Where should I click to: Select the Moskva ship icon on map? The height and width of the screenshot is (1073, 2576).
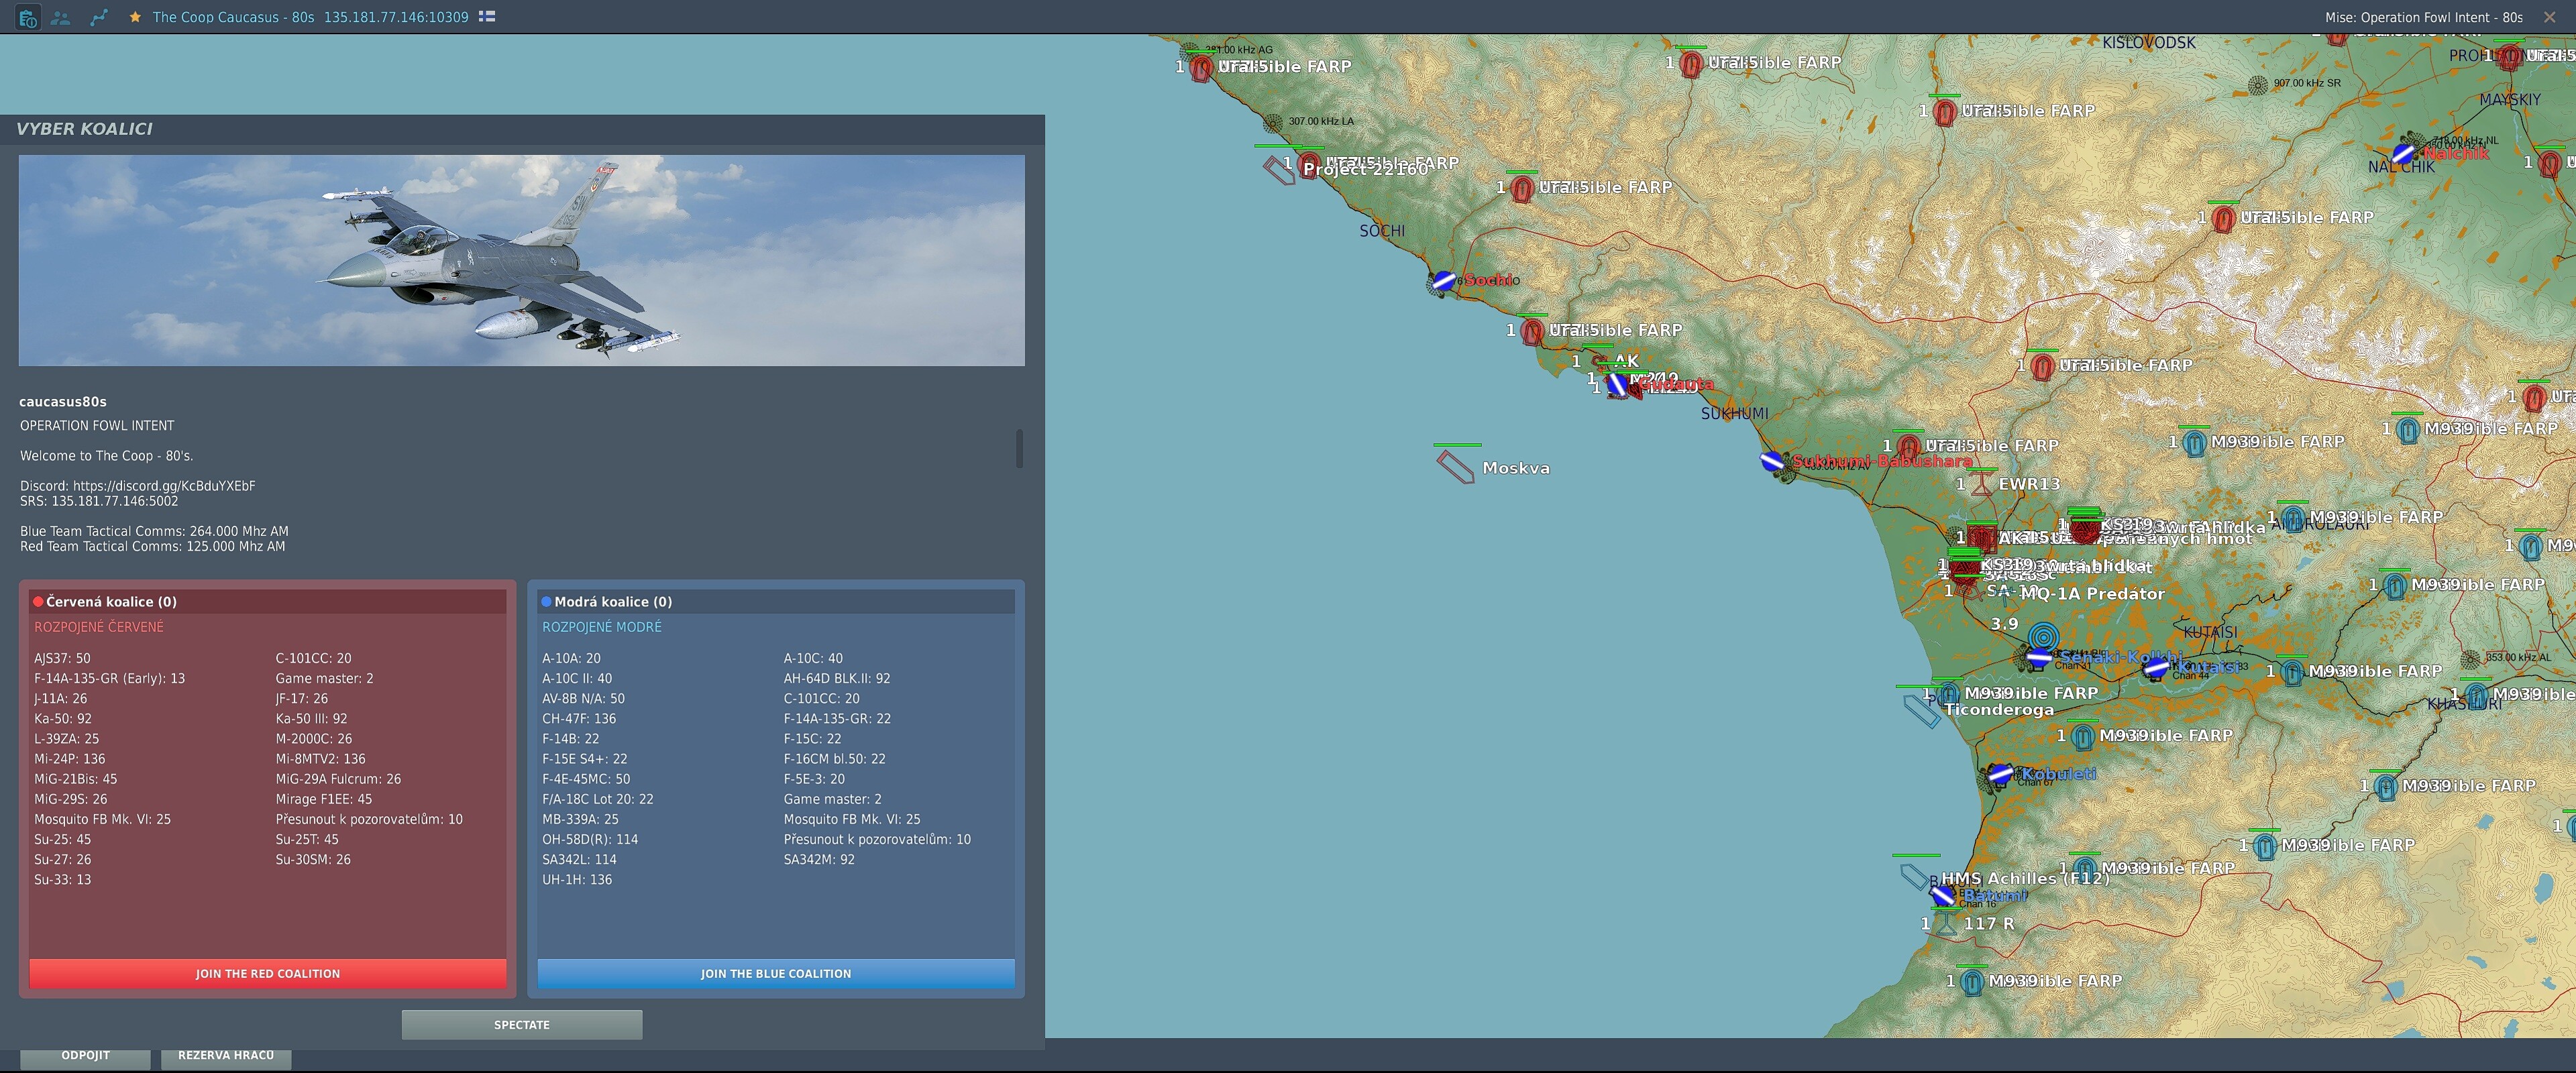(x=1455, y=466)
